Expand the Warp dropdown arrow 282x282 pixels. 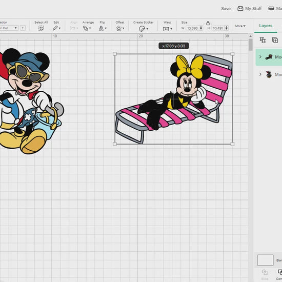click(171, 29)
